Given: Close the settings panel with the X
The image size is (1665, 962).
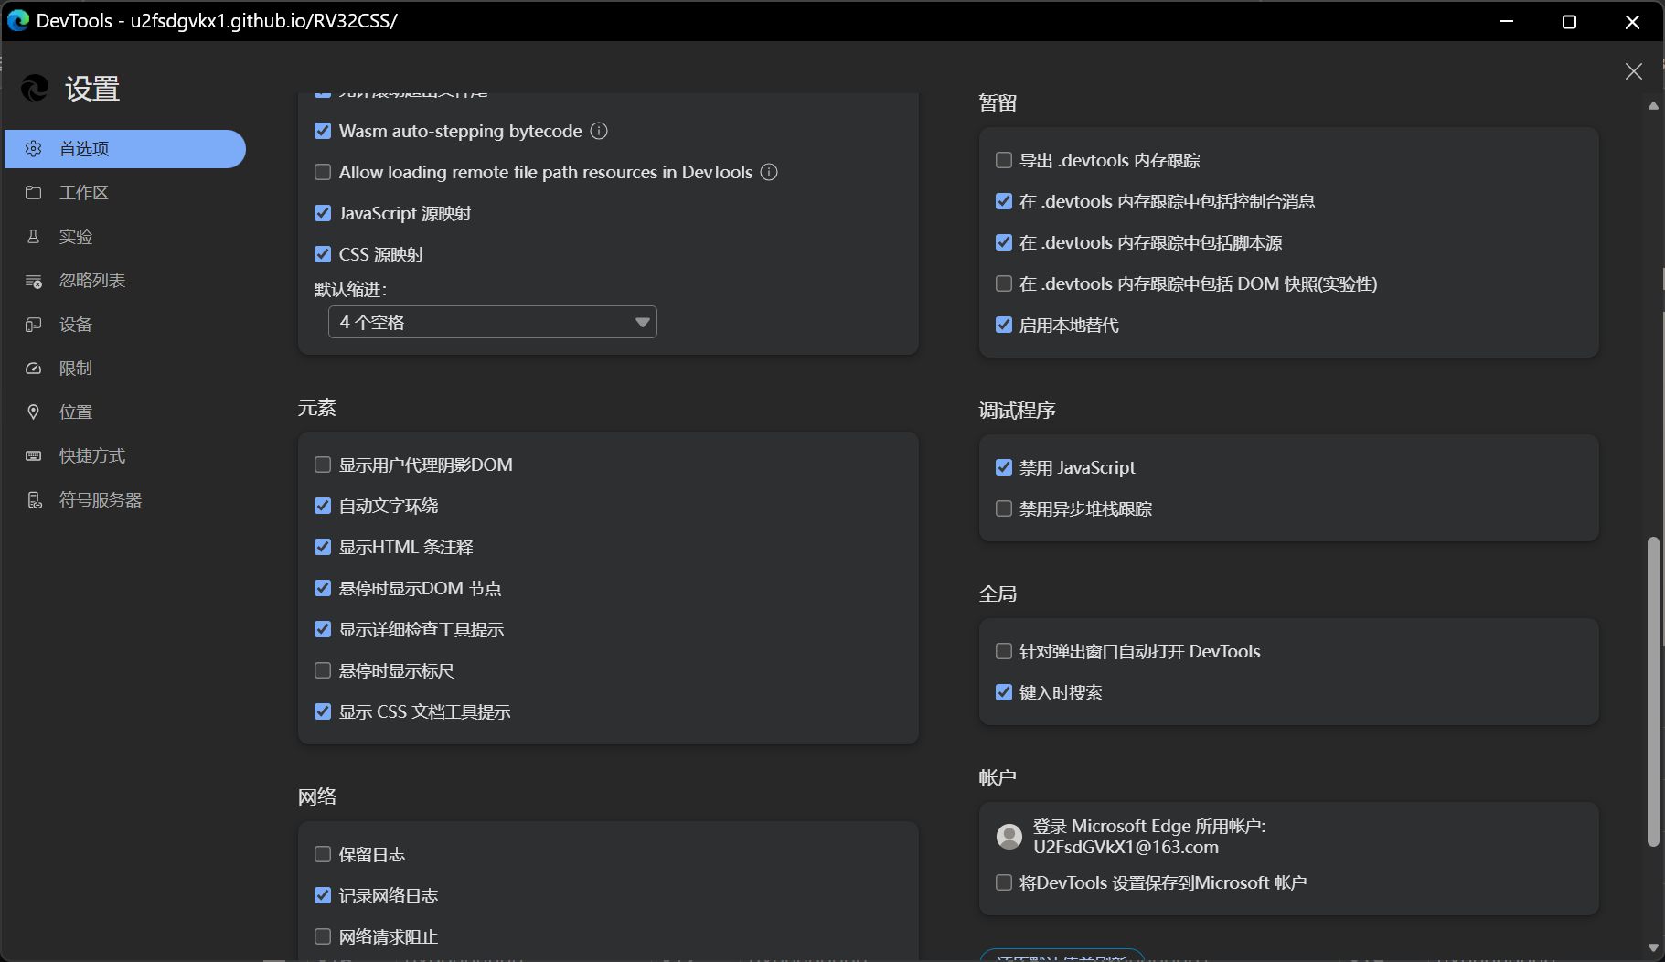Looking at the screenshot, I should 1633,71.
